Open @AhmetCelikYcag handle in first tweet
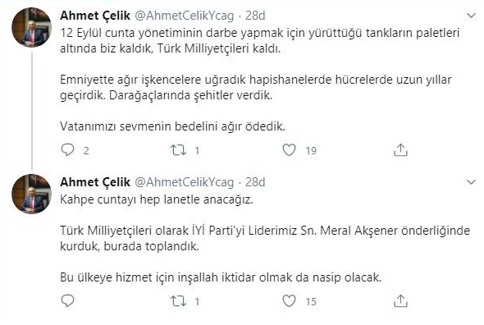This screenshot has height=325, width=484. (185, 16)
